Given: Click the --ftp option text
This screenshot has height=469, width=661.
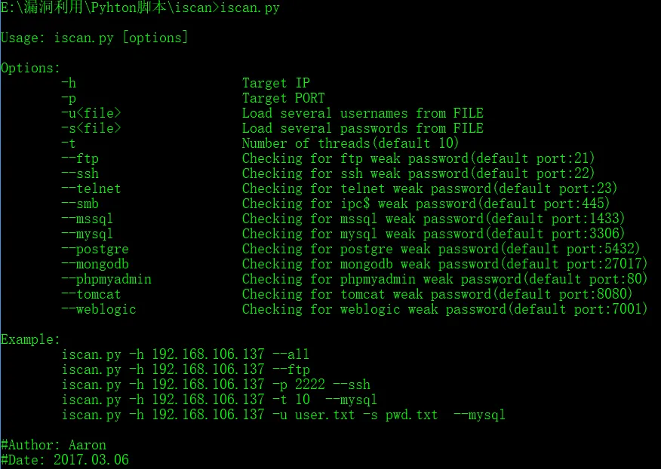Looking at the screenshot, I should coord(80,158).
